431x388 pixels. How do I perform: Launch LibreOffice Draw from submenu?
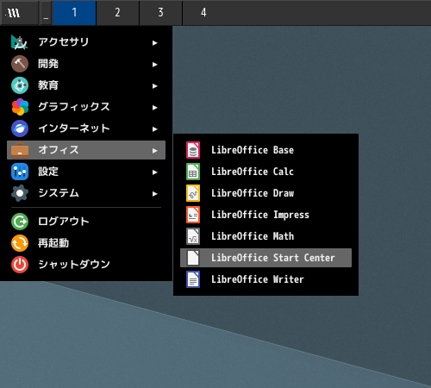click(265, 193)
